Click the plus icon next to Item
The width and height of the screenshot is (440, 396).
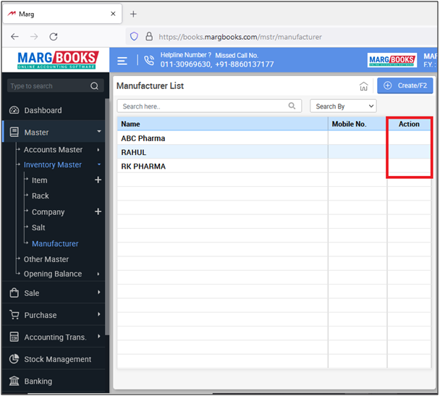[x=98, y=180]
